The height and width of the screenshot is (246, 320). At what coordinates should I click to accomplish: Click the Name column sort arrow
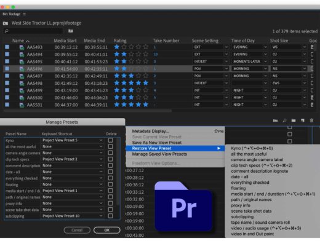(x=28, y=41)
